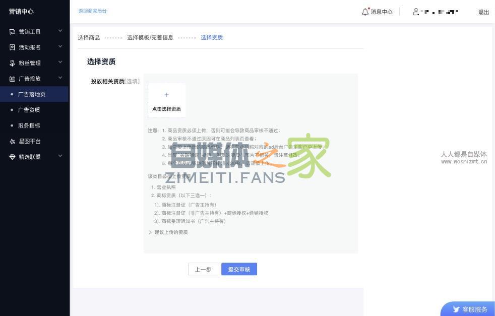Collapse the 广告投放 menu chevron
This screenshot has height=316, width=495.
(x=60, y=78)
